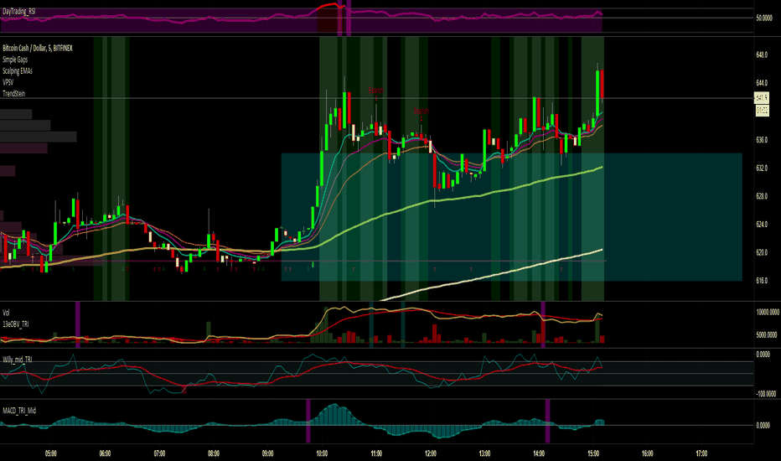Viewport: 781px width, 461px height.
Task: Click the 644.0 price axis label
Action: click(x=762, y=83)
